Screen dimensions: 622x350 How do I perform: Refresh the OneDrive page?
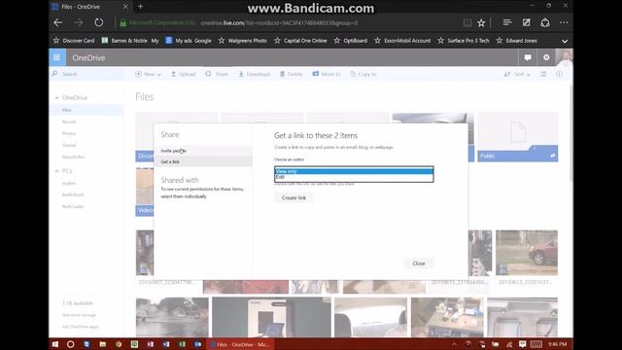click(x=99, y=22)
